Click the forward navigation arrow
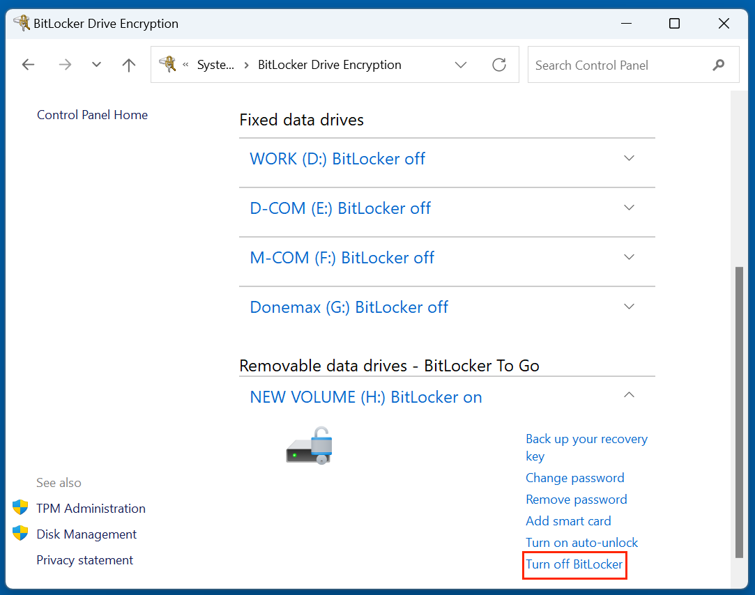The width and height of the screenshot is (755, 595). [64, 64]
